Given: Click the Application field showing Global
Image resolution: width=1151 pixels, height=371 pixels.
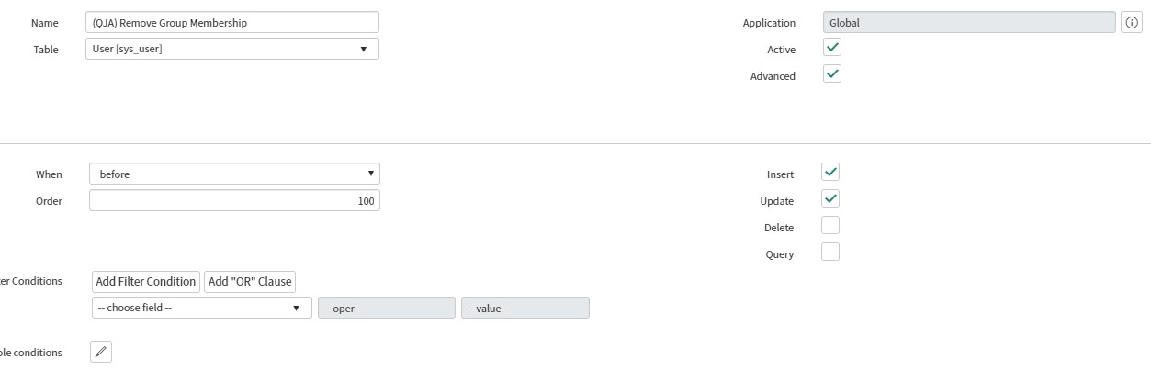Looking at the screenshot, I should 969,23.
